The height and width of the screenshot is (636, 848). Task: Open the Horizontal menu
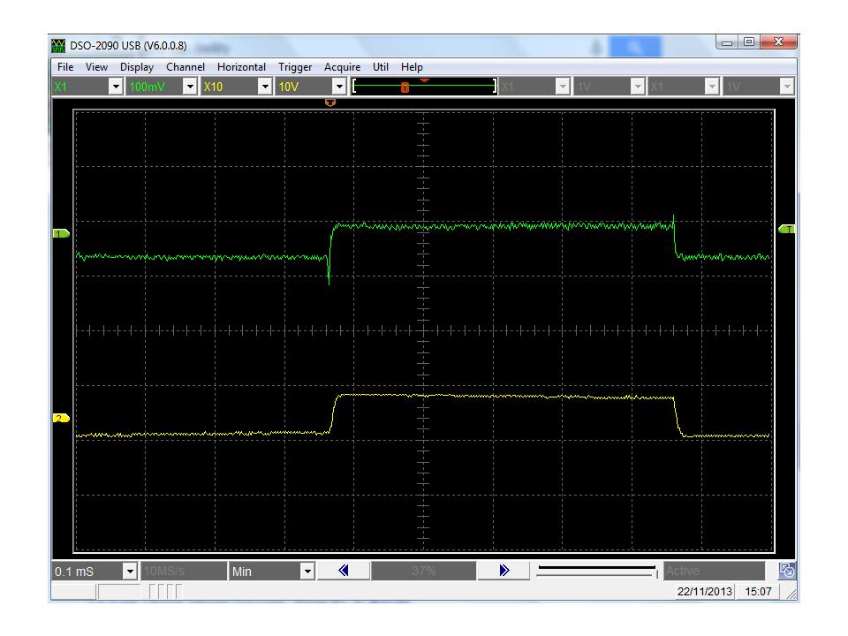(x=241, y=67)
